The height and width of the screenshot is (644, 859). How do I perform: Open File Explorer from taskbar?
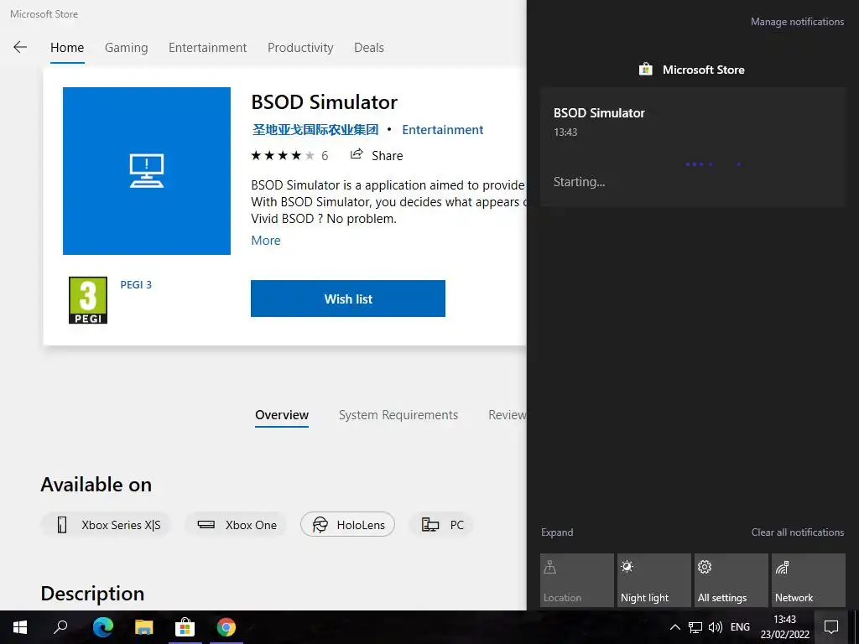coord(144,627)
